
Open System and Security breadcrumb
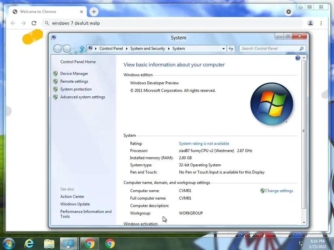click(148, 49)
